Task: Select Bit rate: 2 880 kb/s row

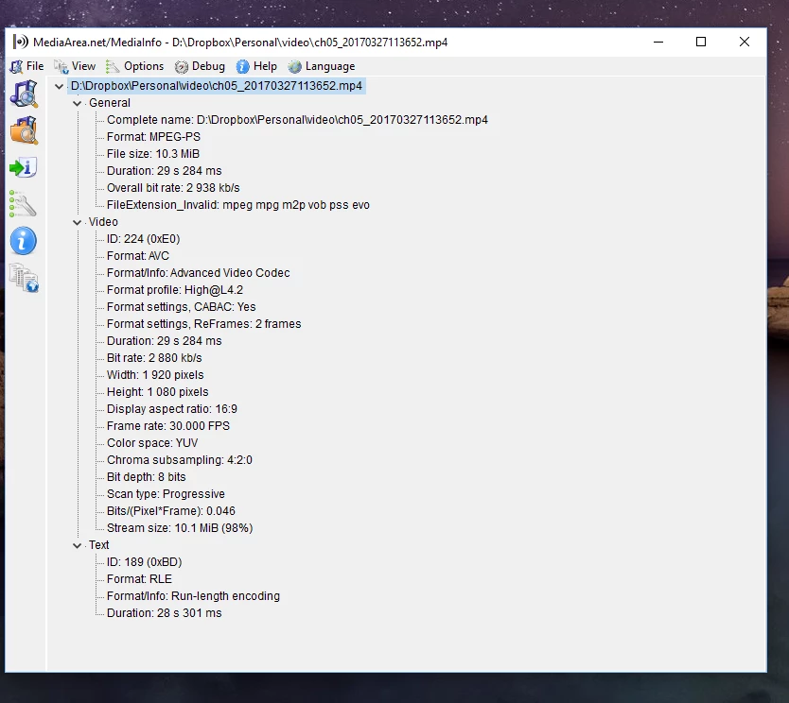Action: click(x=154, y=358)
